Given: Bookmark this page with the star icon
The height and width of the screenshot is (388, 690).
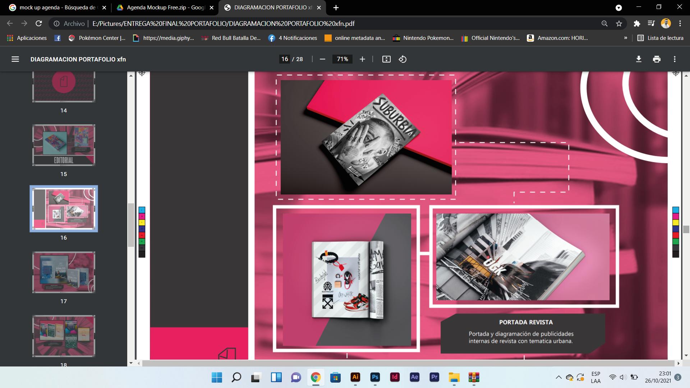Looking at the screenshot, I should point(619,24).
